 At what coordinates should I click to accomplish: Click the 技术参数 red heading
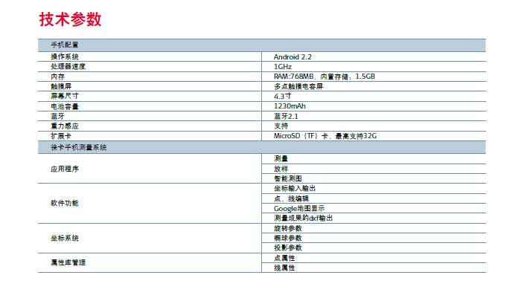[x=70, y=19]
